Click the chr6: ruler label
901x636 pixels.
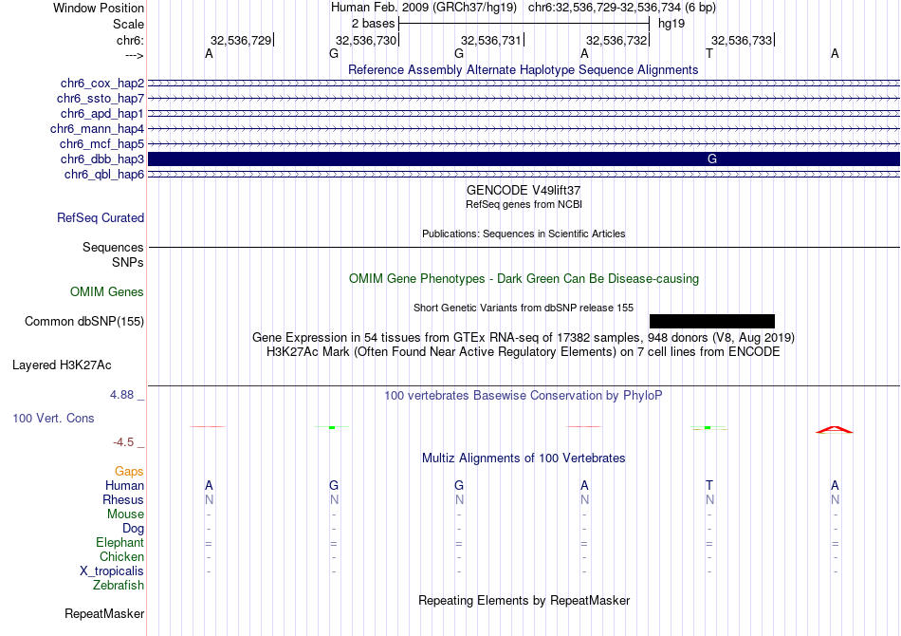pos(131,41)
